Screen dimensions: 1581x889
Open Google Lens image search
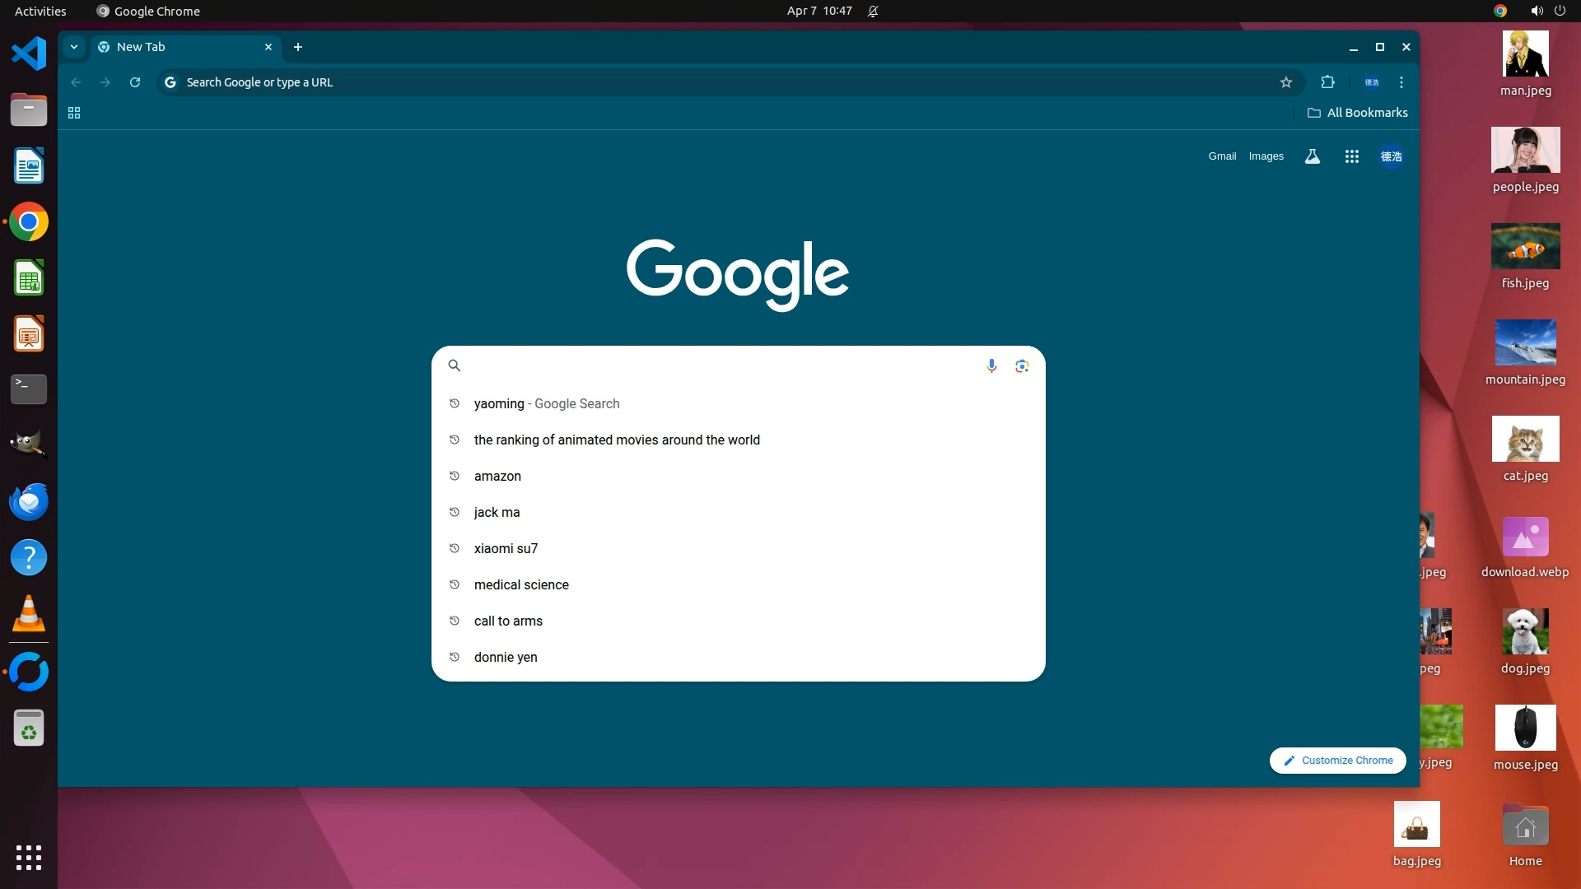(1022, 365)
